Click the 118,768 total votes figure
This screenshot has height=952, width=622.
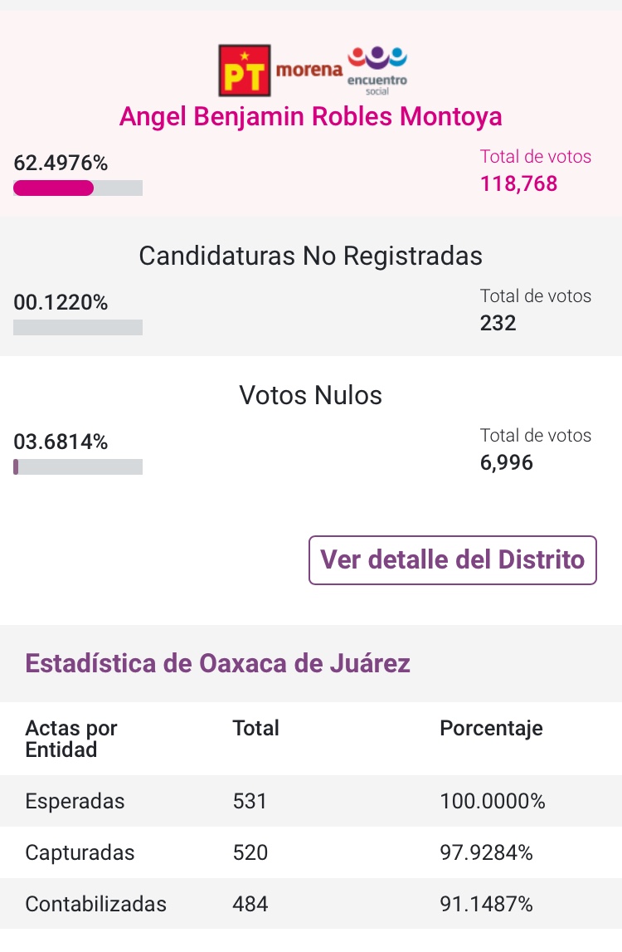[x=518, y=183]
